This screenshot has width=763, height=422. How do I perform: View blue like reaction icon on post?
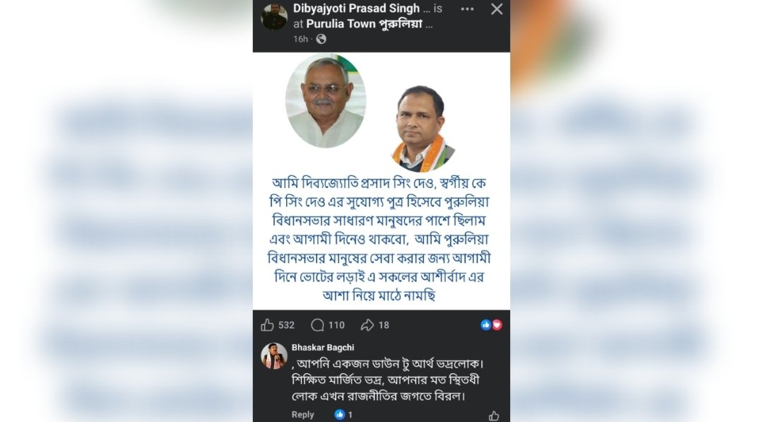[485, 325]
